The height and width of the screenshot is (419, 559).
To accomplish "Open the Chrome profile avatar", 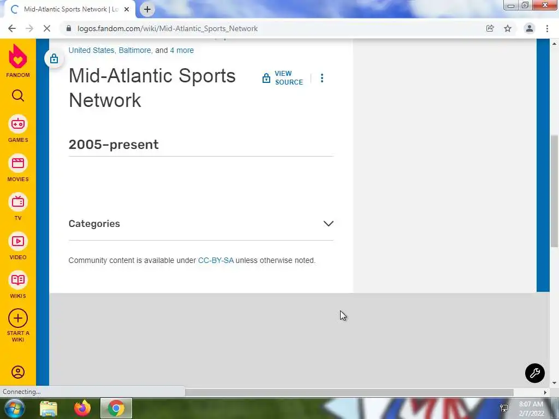I will pyautogui.click(x=530, y=28).
